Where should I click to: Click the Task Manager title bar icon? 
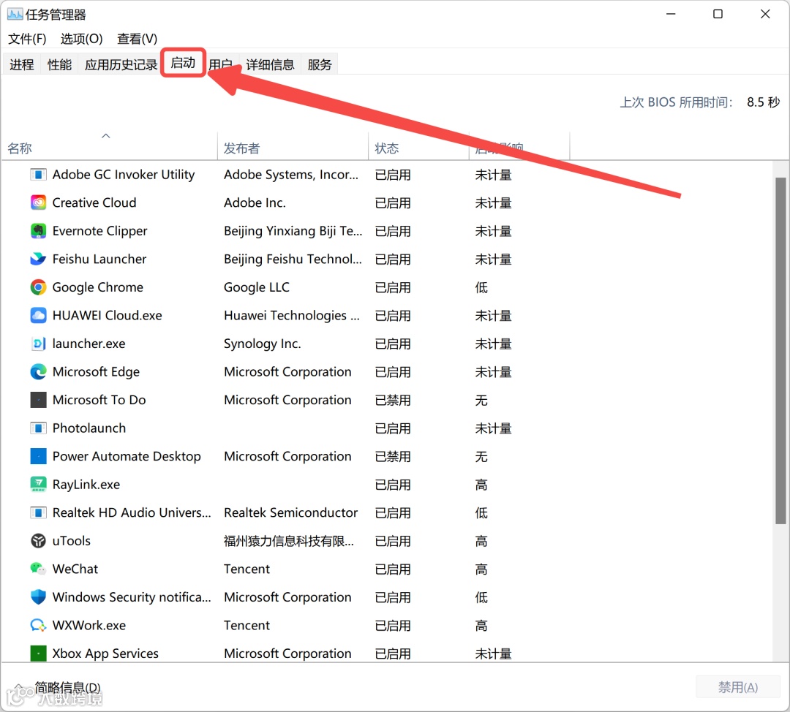pyautogui.click(x=15, y=14)
